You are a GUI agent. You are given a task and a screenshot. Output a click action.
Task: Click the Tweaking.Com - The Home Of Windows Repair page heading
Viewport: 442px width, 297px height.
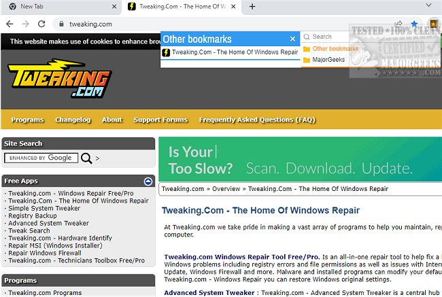point(260,210)
